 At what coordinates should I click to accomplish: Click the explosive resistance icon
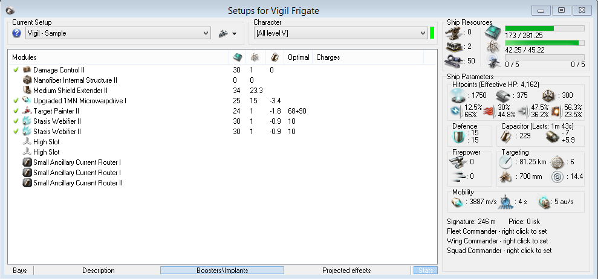click(556, 111)
